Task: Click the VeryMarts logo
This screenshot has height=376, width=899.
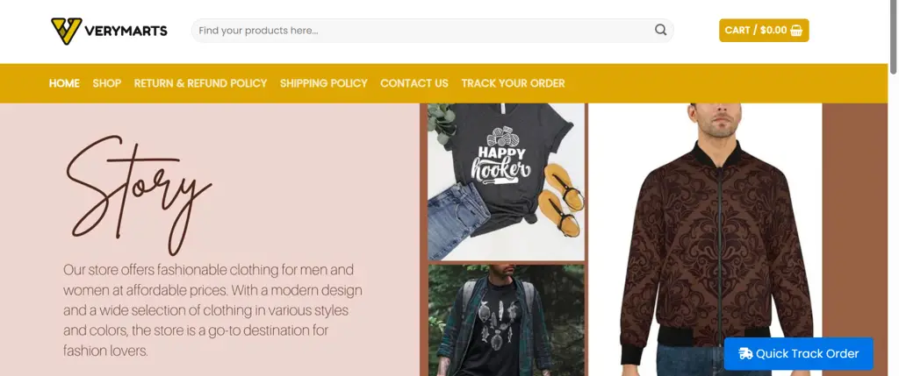Action: [x=105, y=31]
